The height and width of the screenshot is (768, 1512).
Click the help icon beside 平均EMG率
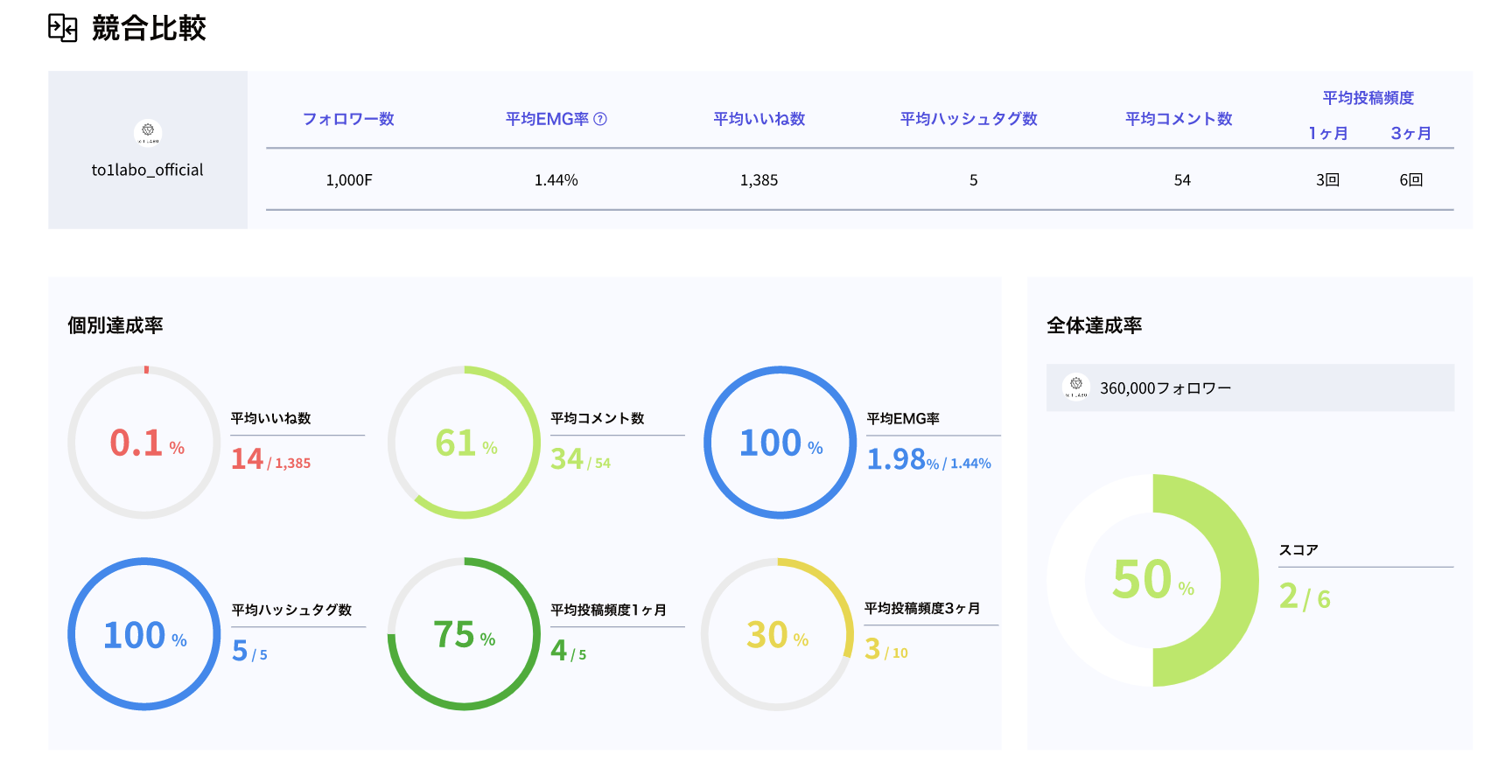pos(600,119)
